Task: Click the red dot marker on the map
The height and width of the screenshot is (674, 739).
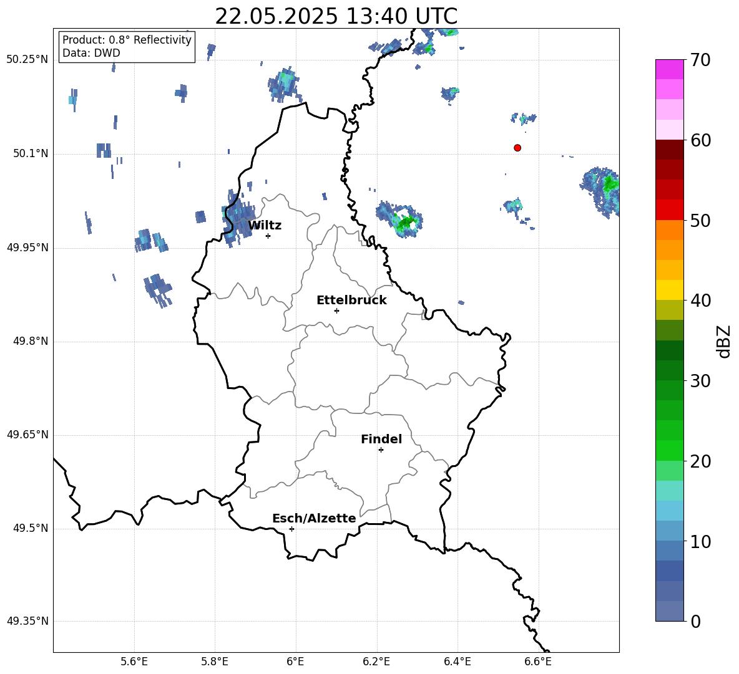Action: 517,148
